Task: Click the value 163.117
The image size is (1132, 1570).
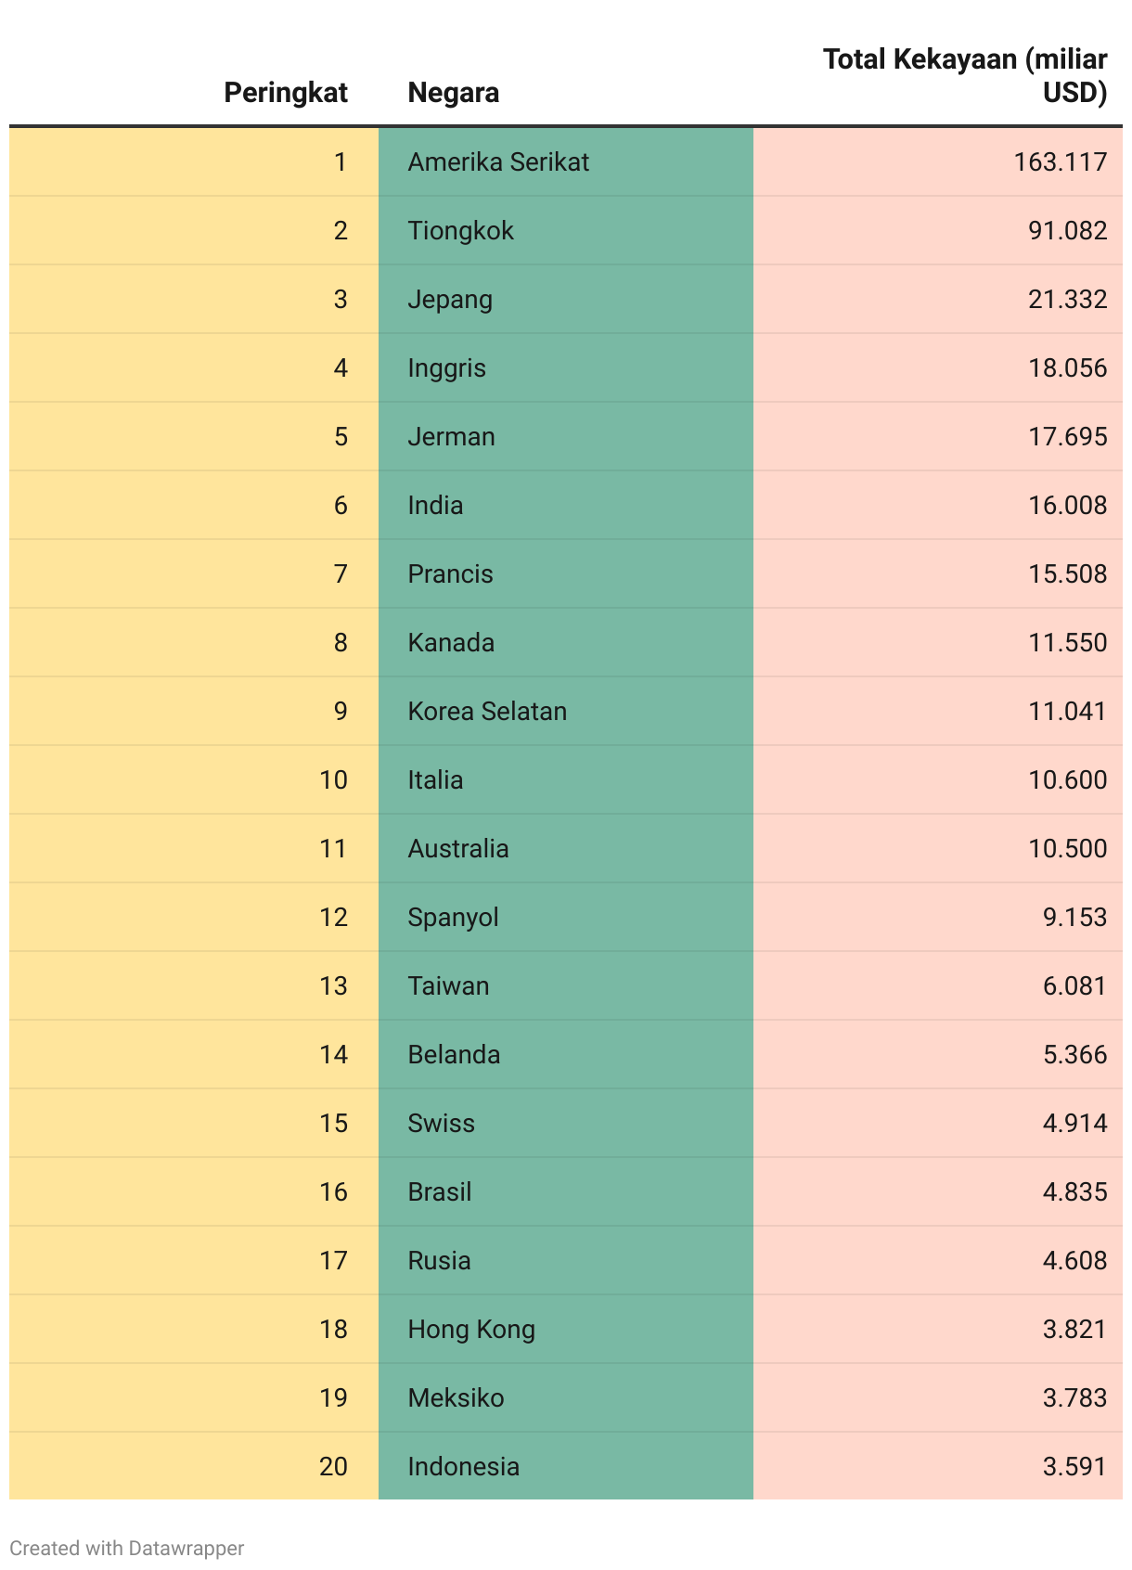Action: point(1060,162)
